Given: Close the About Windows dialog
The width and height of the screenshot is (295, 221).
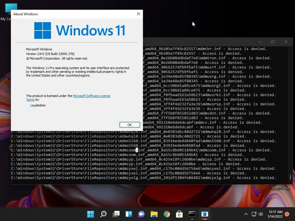Looking at the screenshot, I should [139, 14].
